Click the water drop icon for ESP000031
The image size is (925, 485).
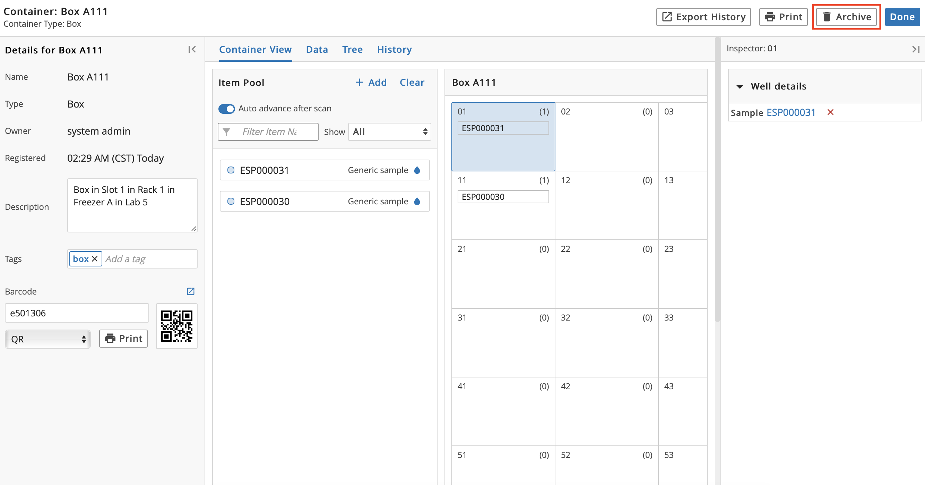click(x=417, y=170)
